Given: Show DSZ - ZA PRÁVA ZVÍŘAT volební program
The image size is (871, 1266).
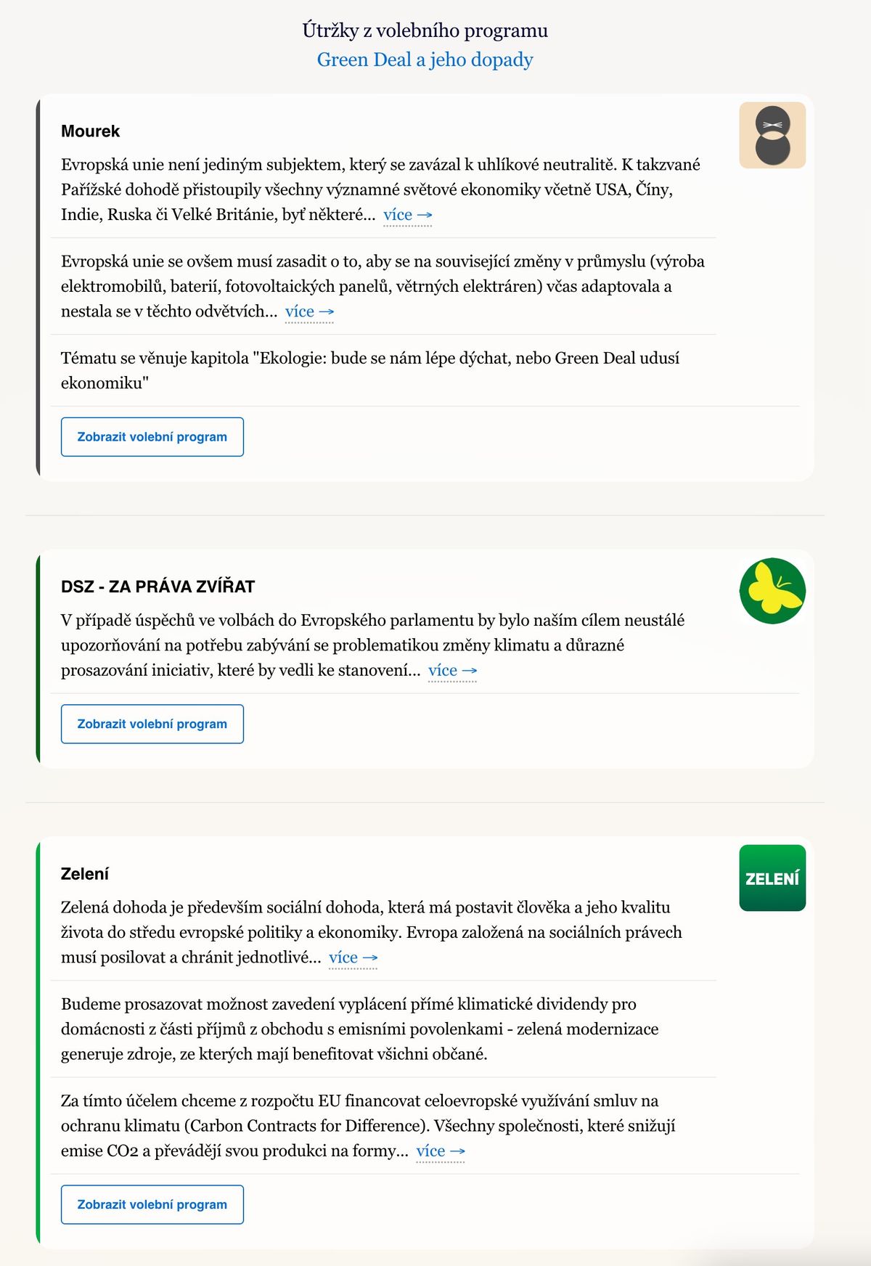Looking at the screenshot, I should coord(152,724).
